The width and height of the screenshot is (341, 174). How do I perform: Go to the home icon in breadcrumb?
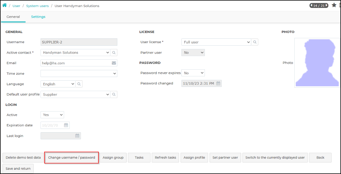(5, 5)
